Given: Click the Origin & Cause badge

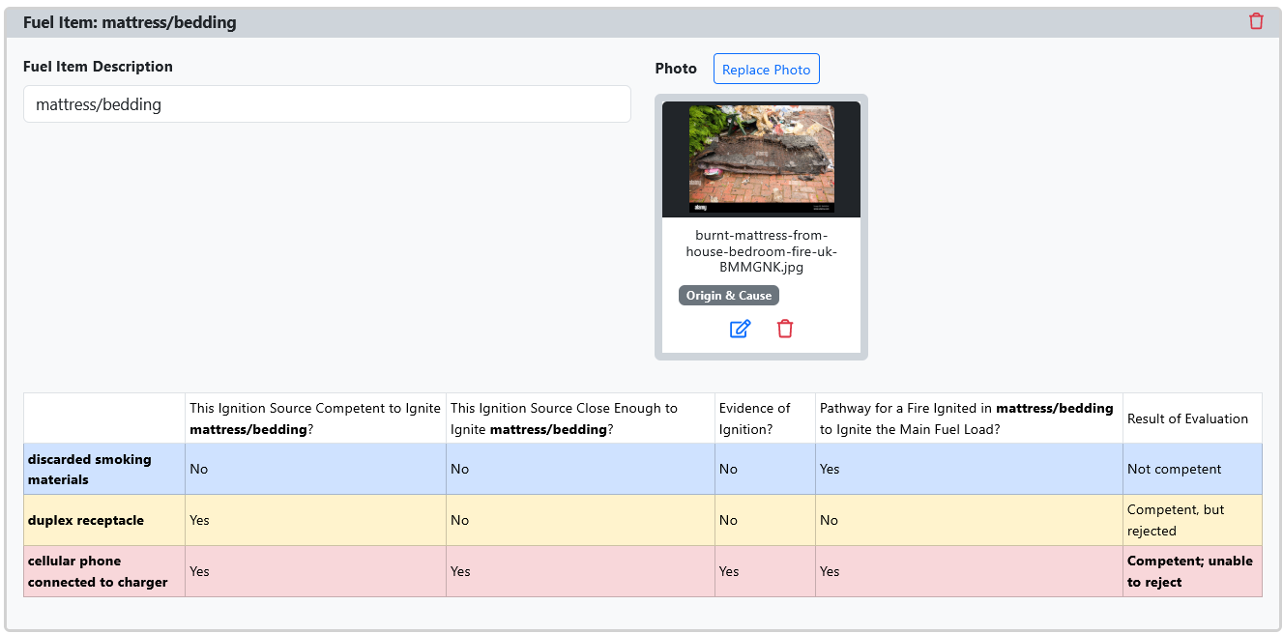Looking at the screenshot, I should coord(729,296).
